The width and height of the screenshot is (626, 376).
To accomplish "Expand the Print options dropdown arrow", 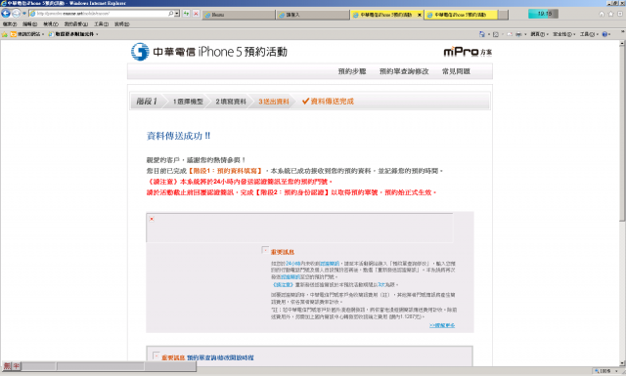I will tap(525, 34).
